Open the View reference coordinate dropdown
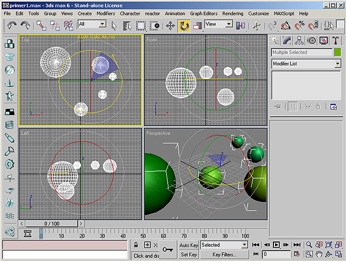346x261 pixels. pyautogui.click(x=229, y=24)
